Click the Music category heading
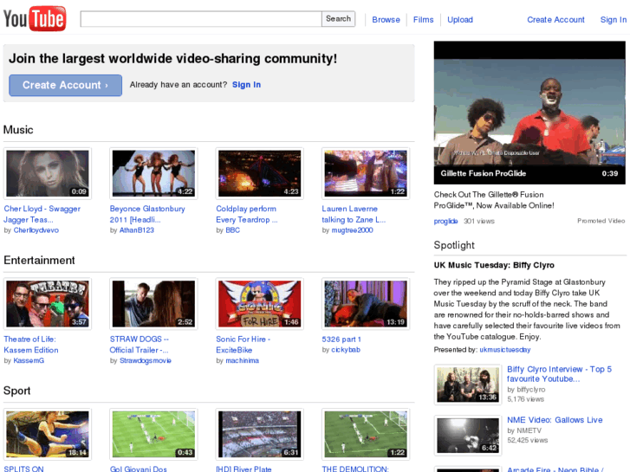Viewport: 630px width, 472px height. tap(18, 130)
